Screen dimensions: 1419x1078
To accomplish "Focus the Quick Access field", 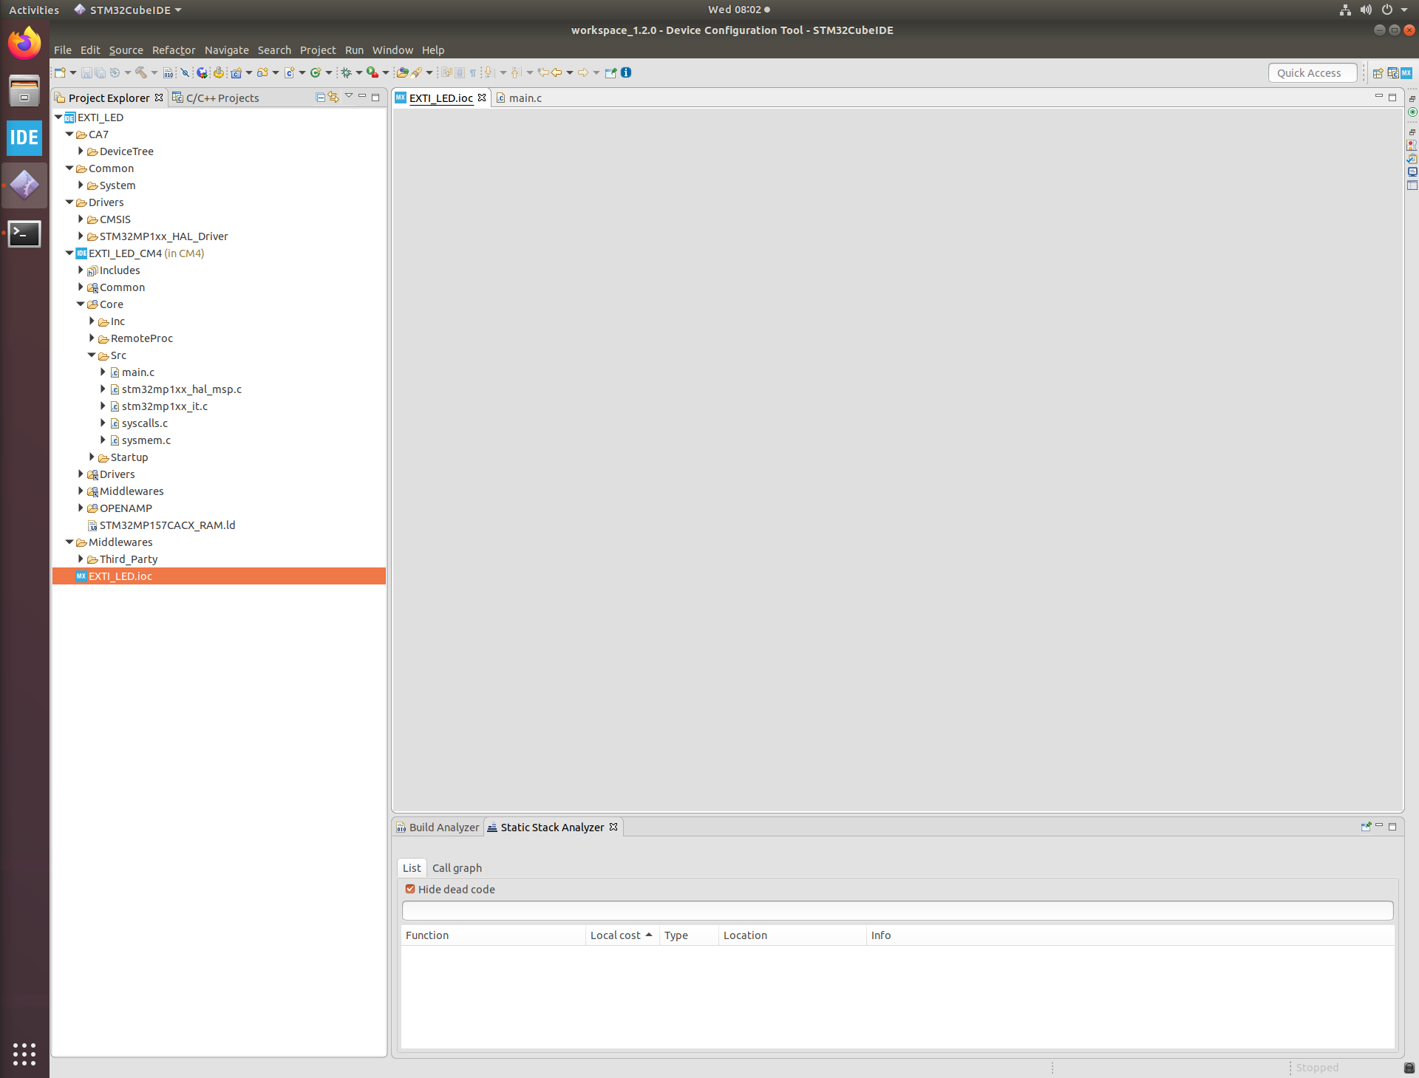I will 1313,73.
